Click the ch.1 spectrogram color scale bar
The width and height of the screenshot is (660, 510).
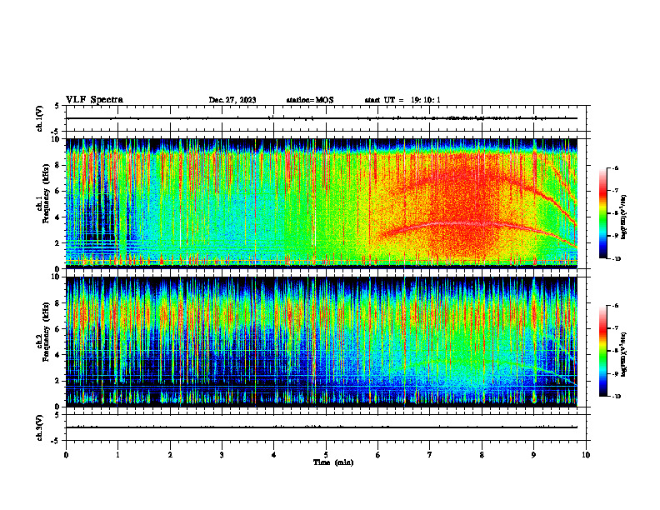(603, 213)
